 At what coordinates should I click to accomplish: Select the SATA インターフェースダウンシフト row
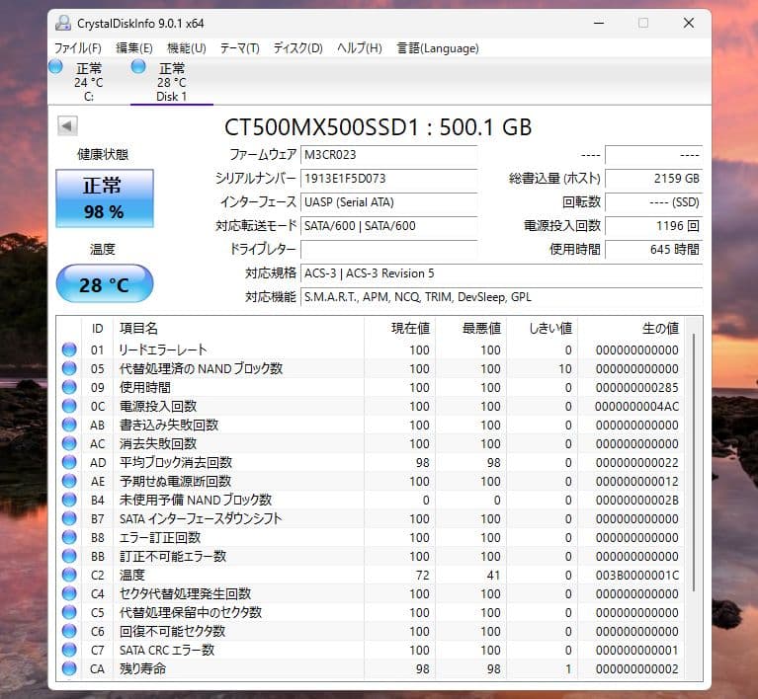point(371,518)
